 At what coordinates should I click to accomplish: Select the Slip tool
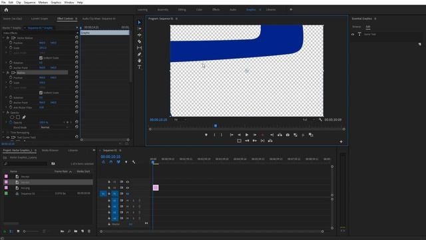coord(139,47)
